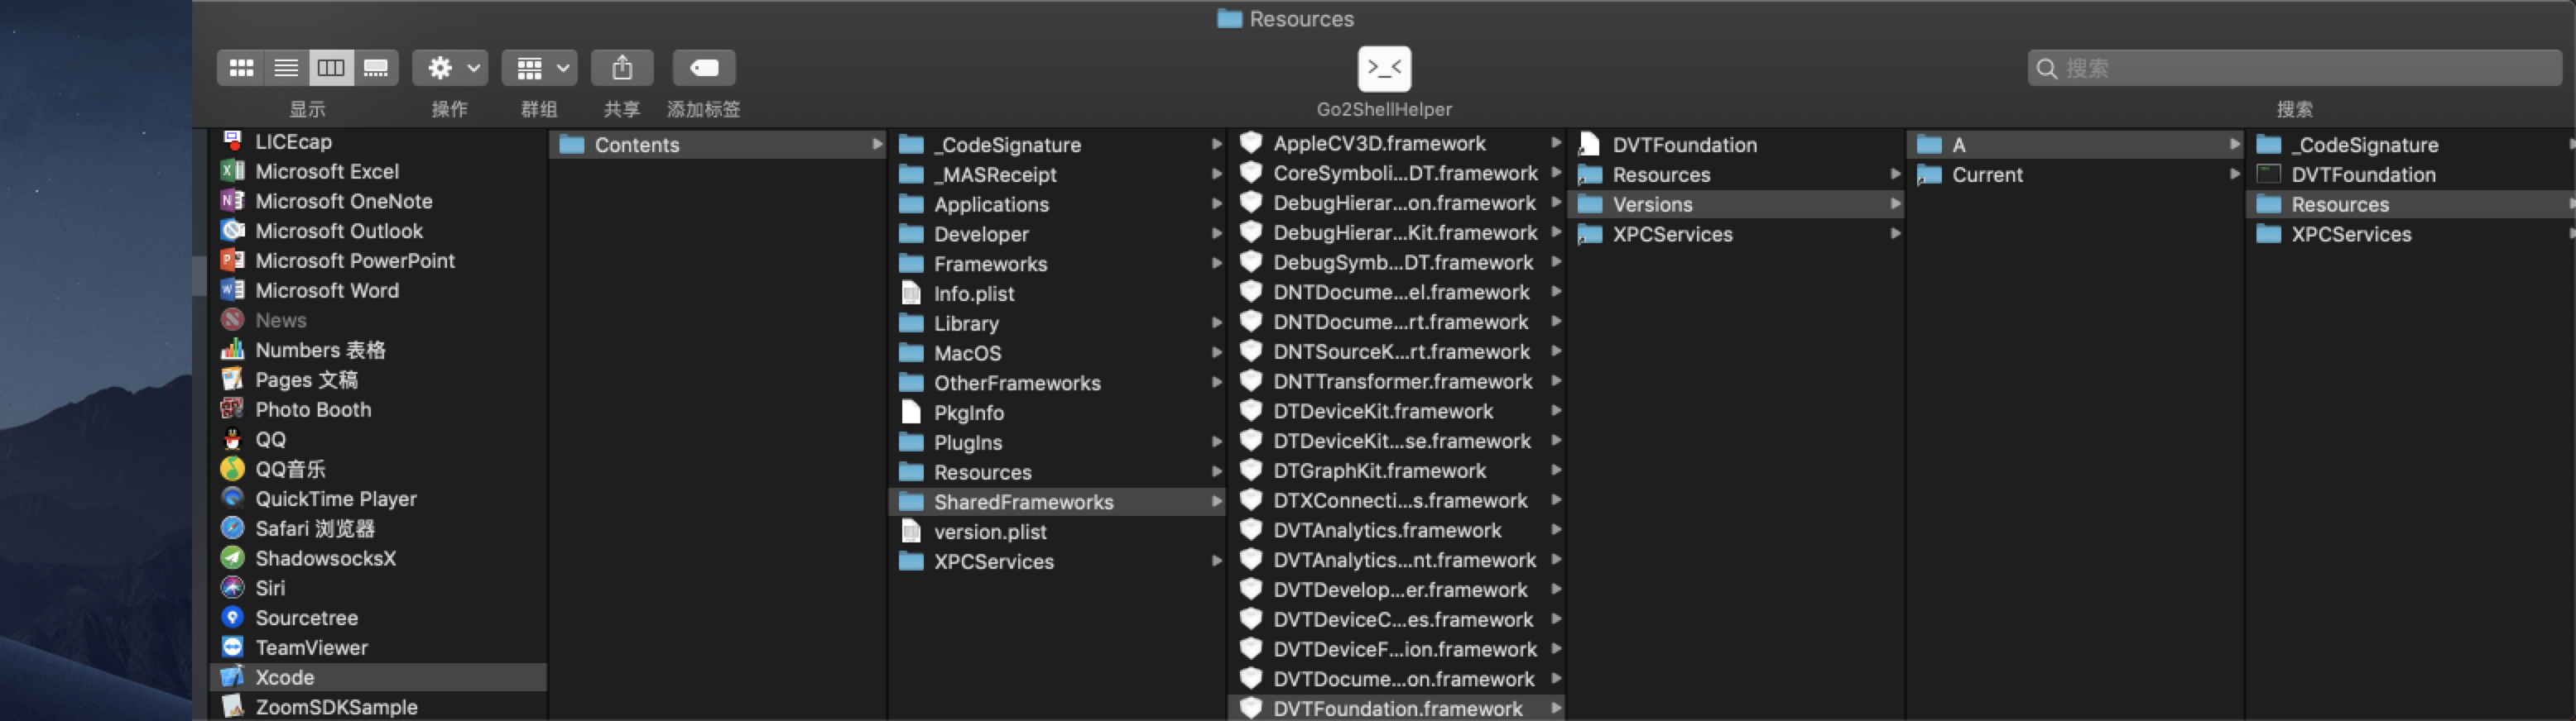2576x721 pixels.
Task: Expand the Library folder arrow
Action: (x=1217, y=322)
